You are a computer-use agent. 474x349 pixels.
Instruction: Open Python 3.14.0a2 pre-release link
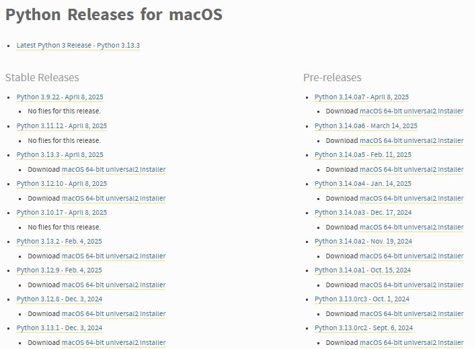click(363, 242)
